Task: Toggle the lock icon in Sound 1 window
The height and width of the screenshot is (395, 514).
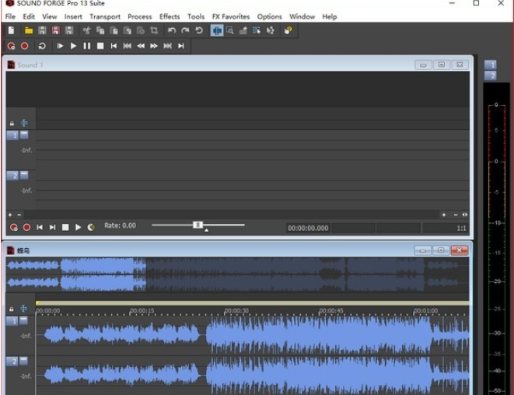Action: [x=12, y=123]
